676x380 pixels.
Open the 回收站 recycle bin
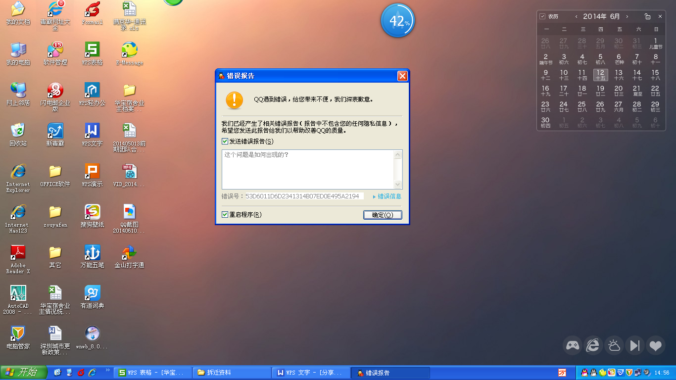point(18,135)
